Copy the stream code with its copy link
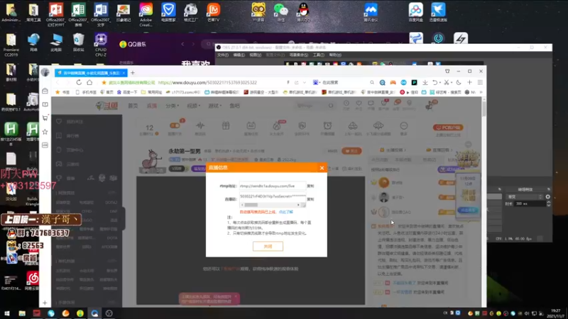 click(310, 199)
